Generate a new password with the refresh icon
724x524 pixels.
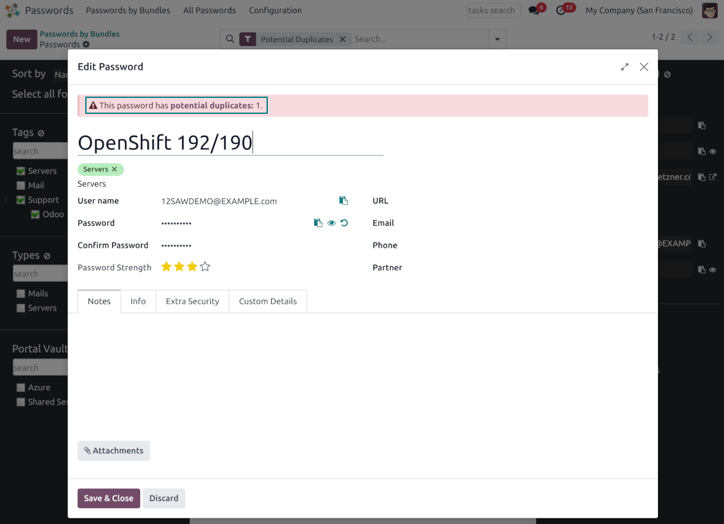[345, 223]
